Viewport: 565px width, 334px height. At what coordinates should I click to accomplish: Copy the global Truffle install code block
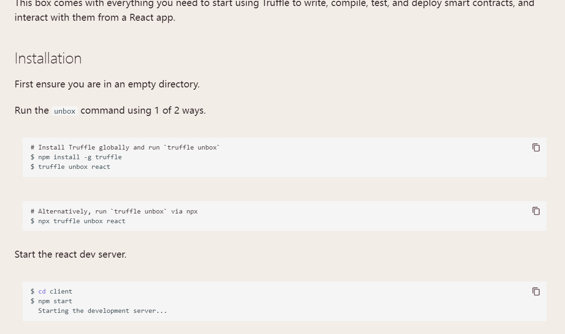[536, 147]
